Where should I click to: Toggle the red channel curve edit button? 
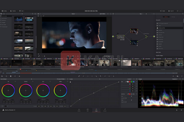coord(130,82)
